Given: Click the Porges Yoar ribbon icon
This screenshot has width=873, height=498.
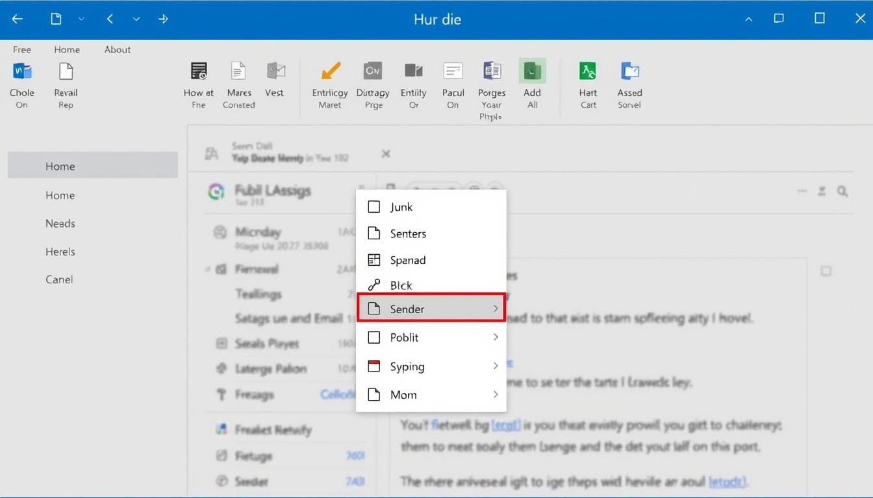Looking at the screenshot, I should pyautogui.click(x=492, y=71).
